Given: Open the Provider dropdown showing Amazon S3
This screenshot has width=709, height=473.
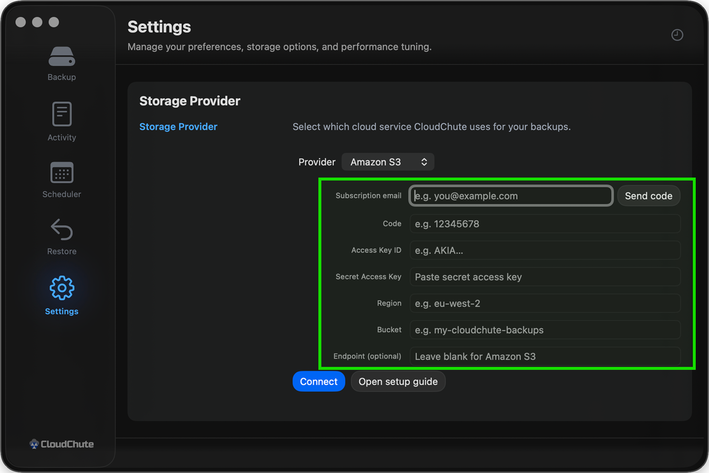Looking at the screenshot, I should click(x=388, y=162).
